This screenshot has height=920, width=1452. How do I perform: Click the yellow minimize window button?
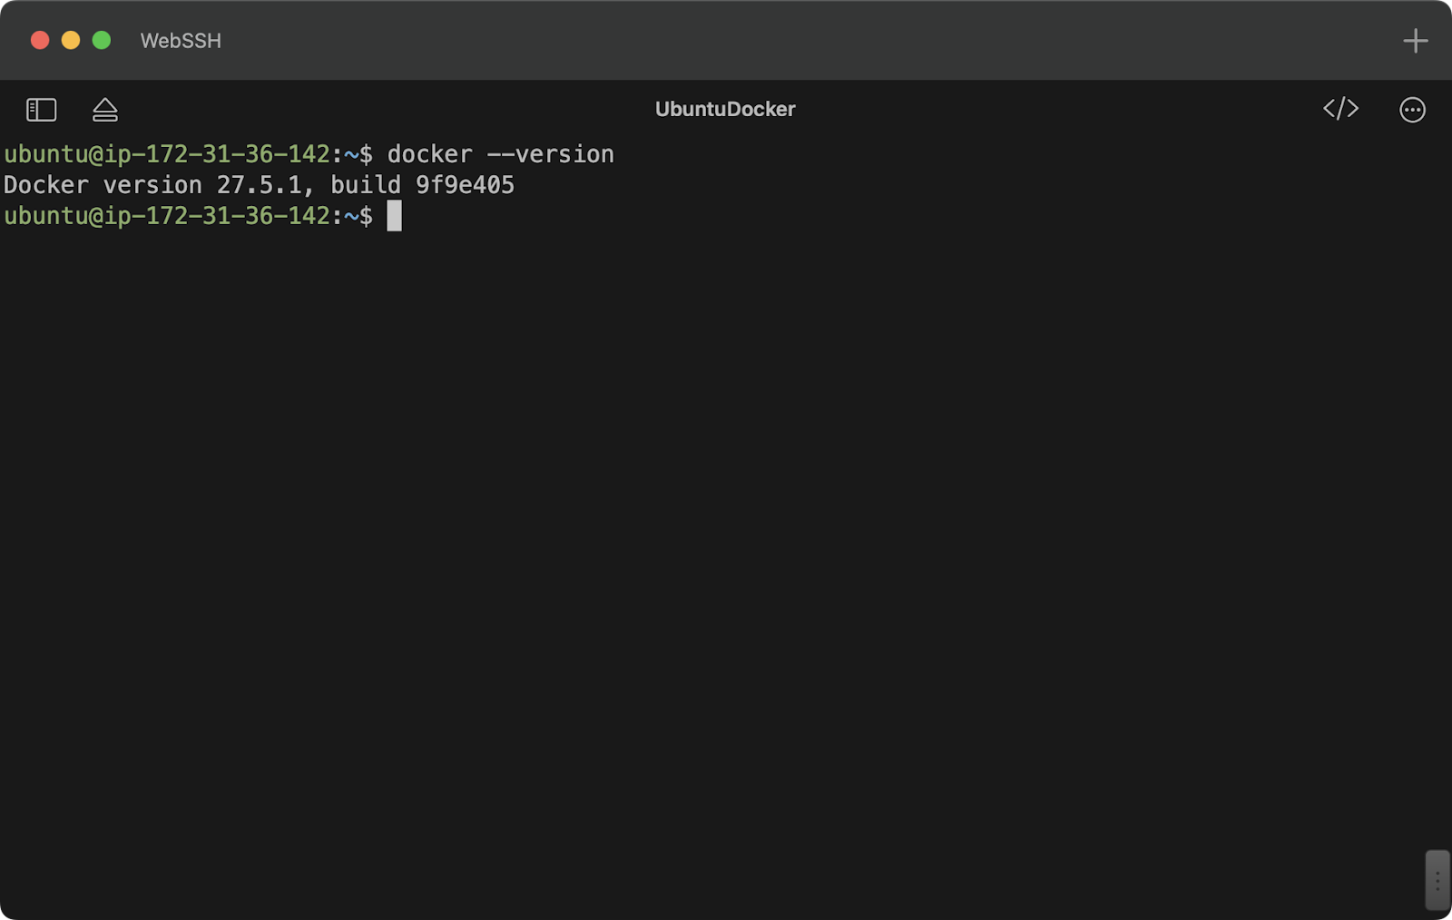coord(71,40)
